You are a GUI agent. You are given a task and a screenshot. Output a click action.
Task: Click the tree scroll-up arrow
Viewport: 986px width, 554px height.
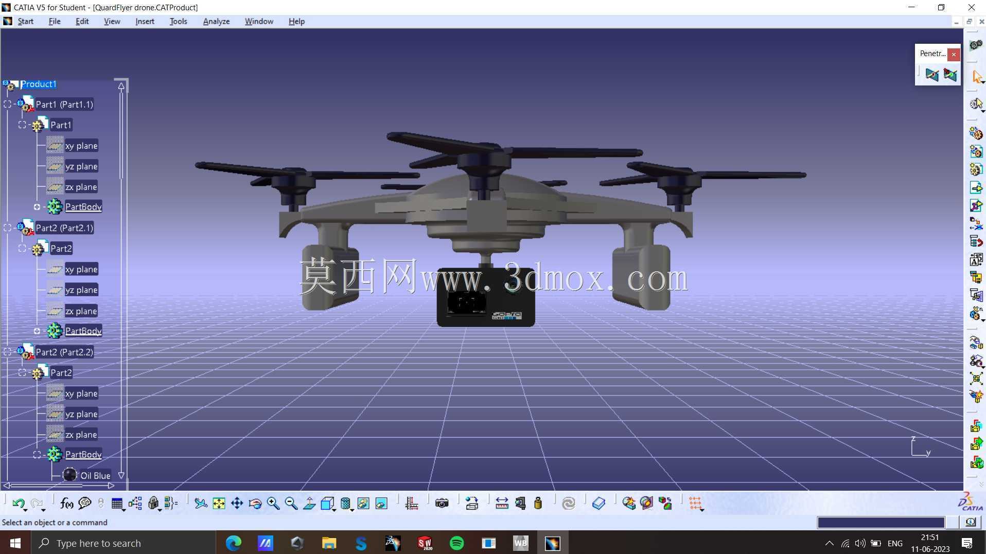click(121, 86)
